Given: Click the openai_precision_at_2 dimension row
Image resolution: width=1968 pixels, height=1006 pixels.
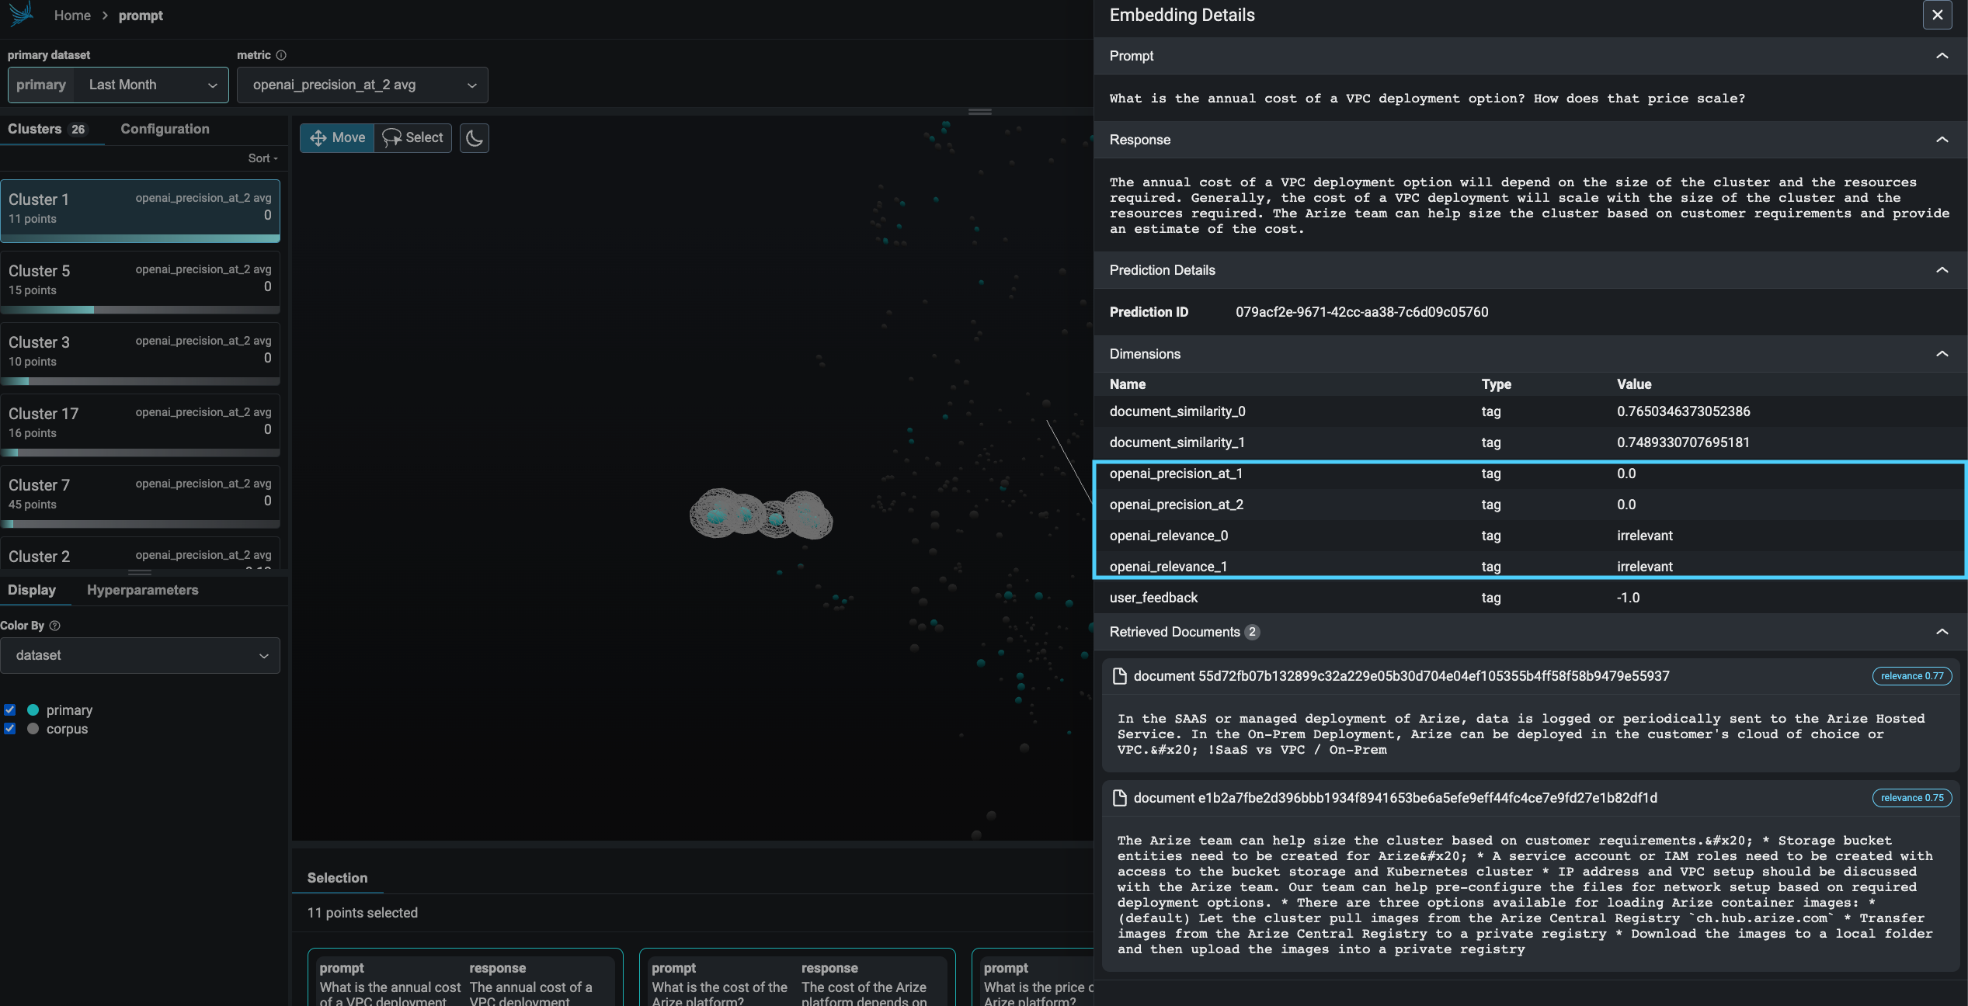Looking at the screenshot, I should pos(1530,505).
